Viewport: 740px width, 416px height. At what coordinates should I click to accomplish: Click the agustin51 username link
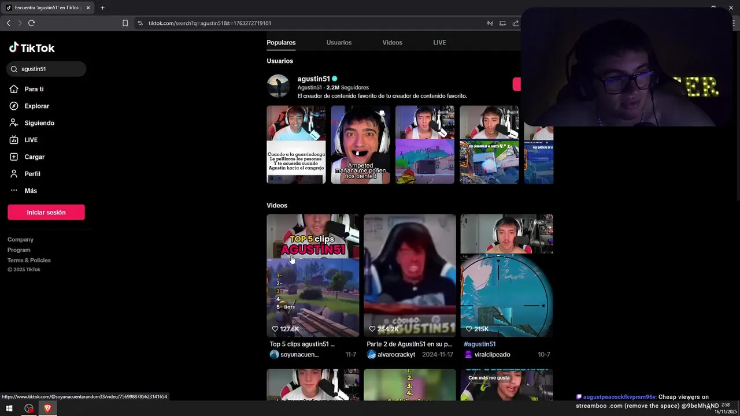click(313, 79)
